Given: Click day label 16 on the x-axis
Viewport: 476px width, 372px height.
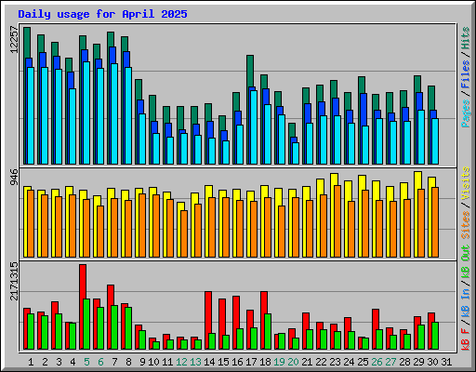Looking at the screenshot, I should click(x=237, y=362).
